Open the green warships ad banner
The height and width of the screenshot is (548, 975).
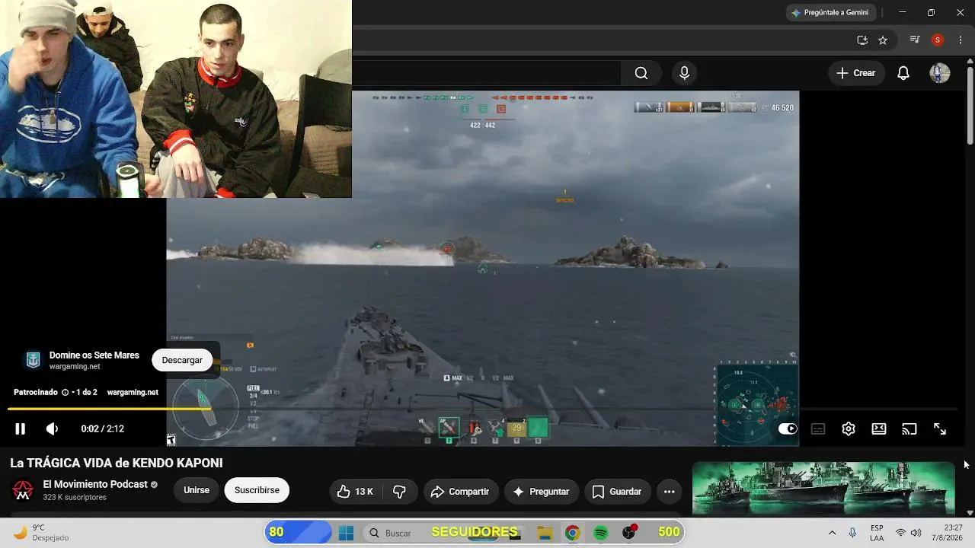click(823, 489)
